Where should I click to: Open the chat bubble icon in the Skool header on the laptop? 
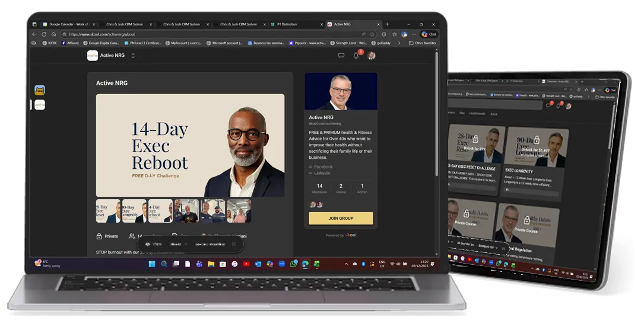(x=341, y=56)
